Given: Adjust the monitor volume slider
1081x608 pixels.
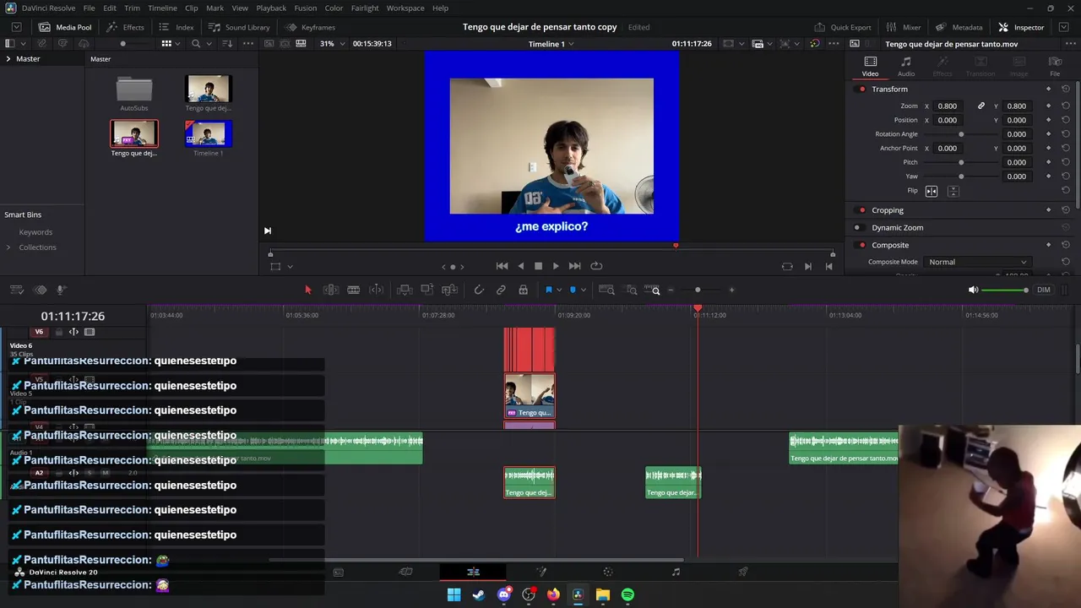Looking at the screenshot, I should pos(1005,290).
